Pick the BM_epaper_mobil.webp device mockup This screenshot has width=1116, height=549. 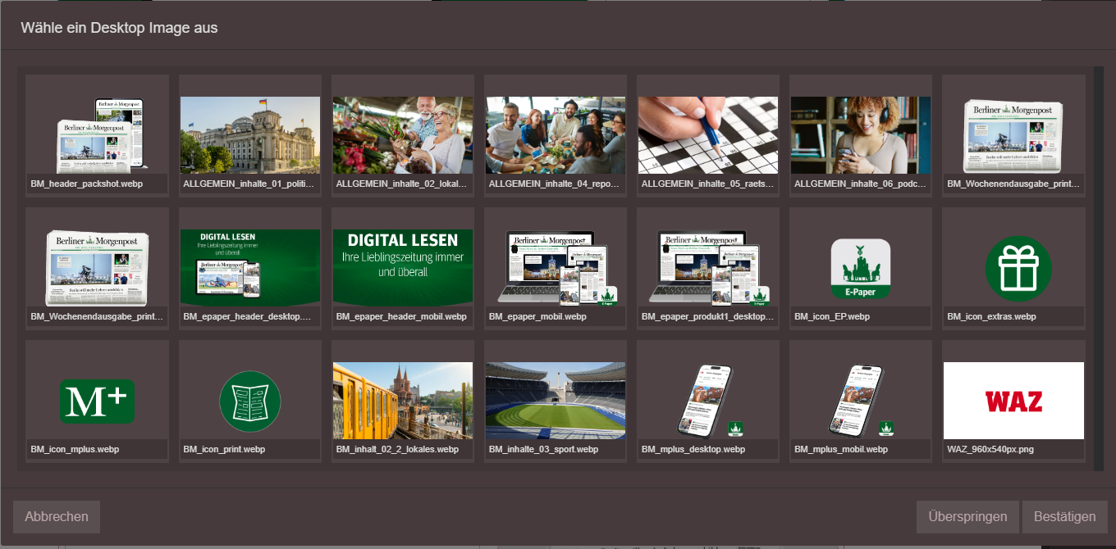555,268
